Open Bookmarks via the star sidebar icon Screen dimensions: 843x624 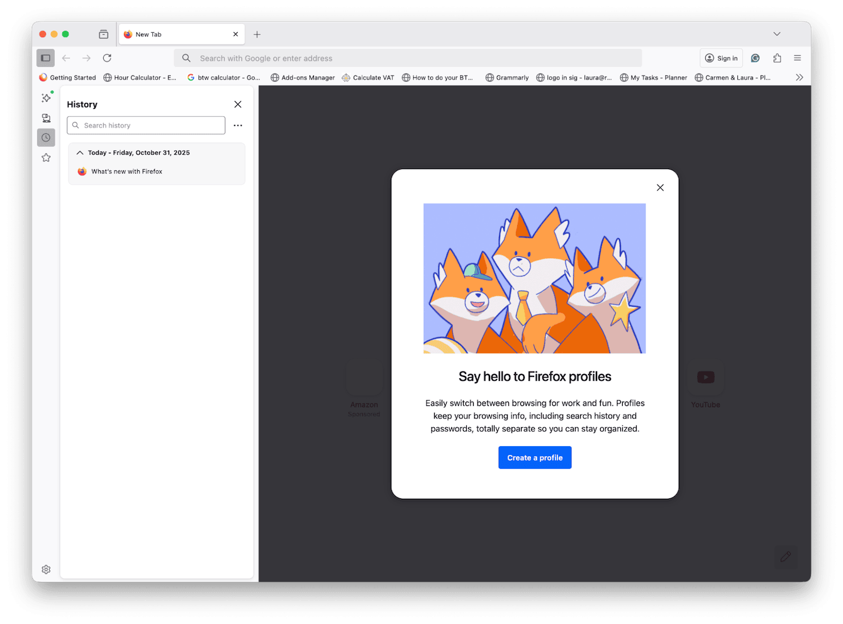[45, 157]
